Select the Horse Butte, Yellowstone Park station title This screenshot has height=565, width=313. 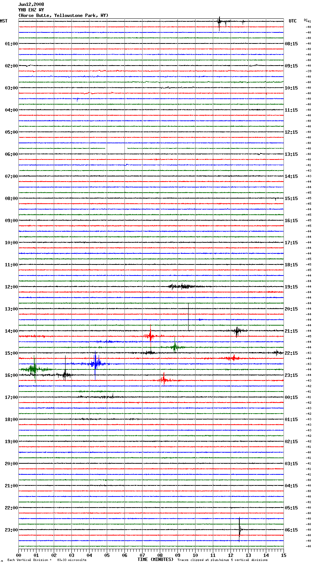click(x=63, y=15)
